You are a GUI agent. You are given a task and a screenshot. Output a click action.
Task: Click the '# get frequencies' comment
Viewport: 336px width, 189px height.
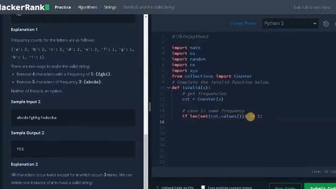click(x=204, y=93)
